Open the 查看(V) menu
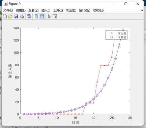 (33, 10)
